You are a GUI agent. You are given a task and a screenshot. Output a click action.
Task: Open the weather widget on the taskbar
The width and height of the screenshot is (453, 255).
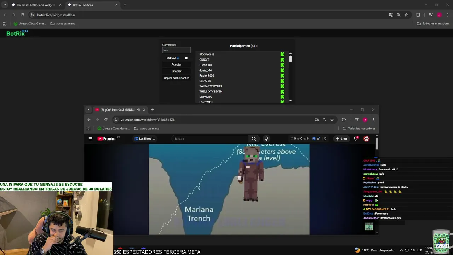(x=374, y=250)
